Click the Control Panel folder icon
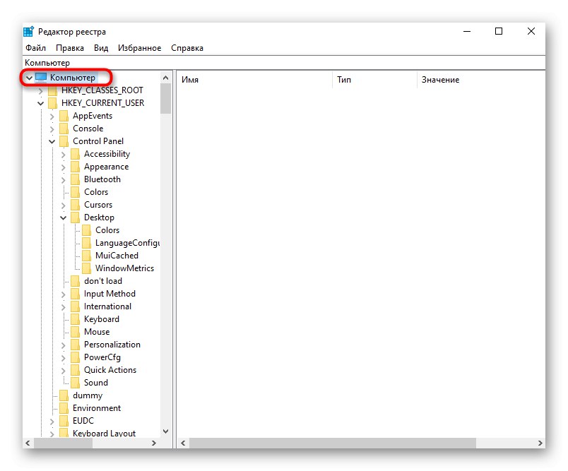 click(x=64, y=141)
